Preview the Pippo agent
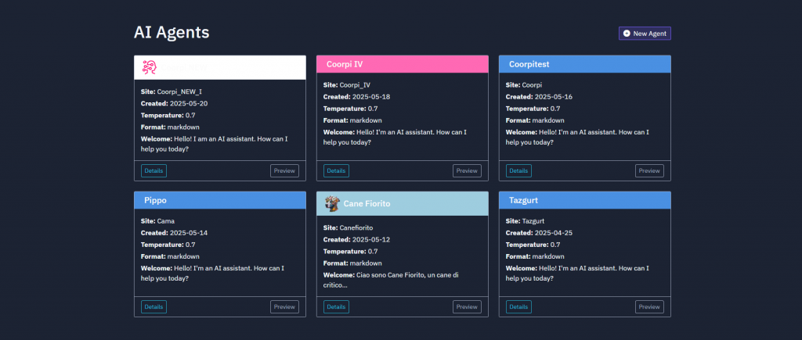This screenshot has height=340, width=802. click(284, 307)
